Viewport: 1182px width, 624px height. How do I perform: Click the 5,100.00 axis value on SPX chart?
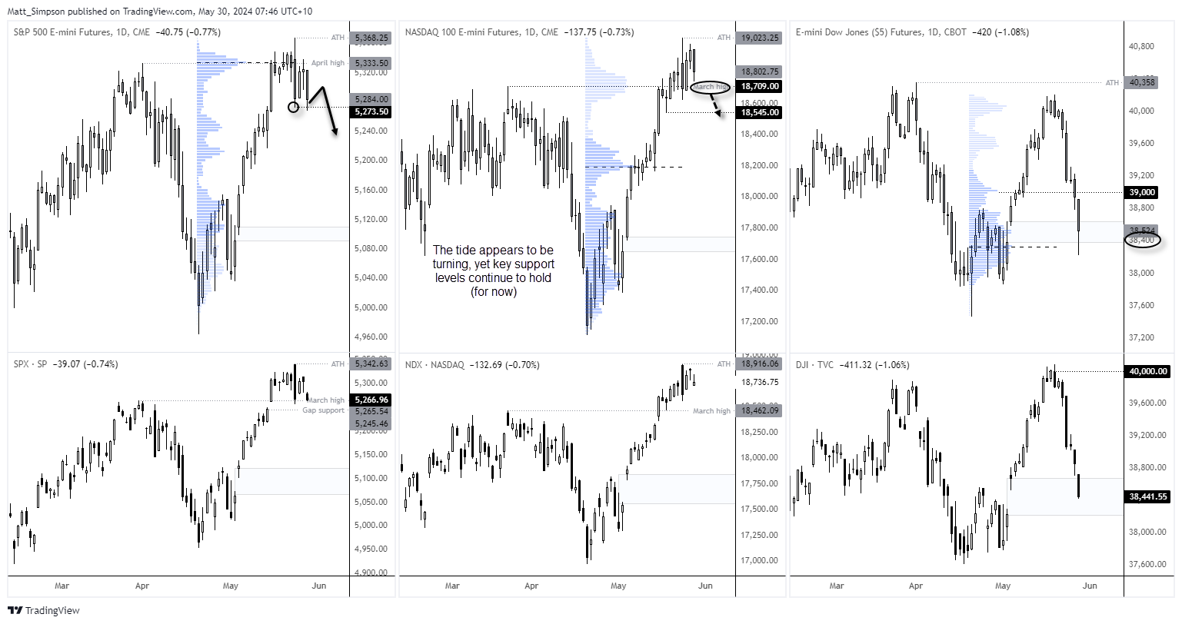[x=372, y=478]
